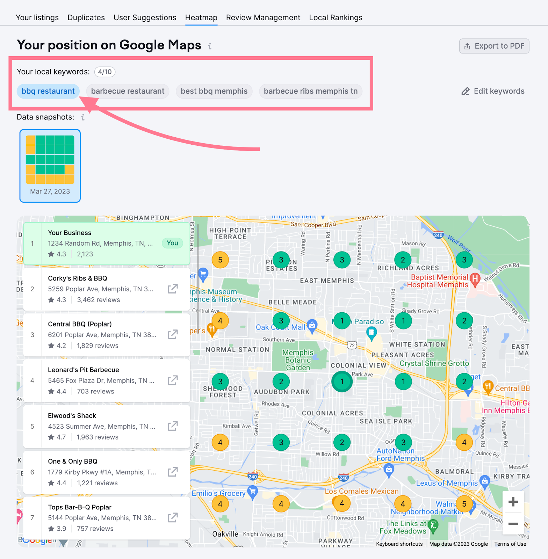Select the Elwood's Shack listing
This screenshot has height=559, width=548.
107,427
